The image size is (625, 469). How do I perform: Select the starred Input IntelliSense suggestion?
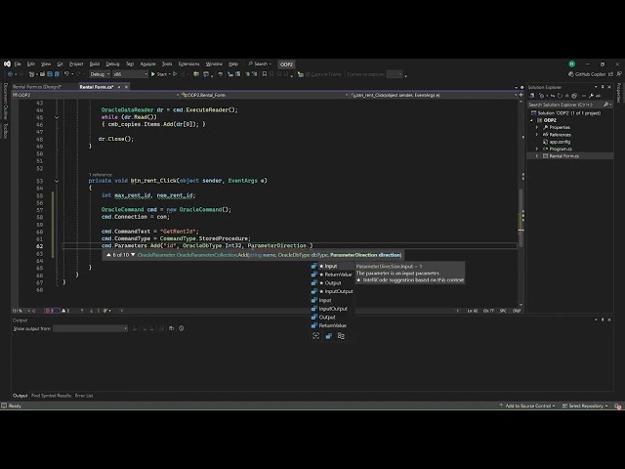[332, 266]
